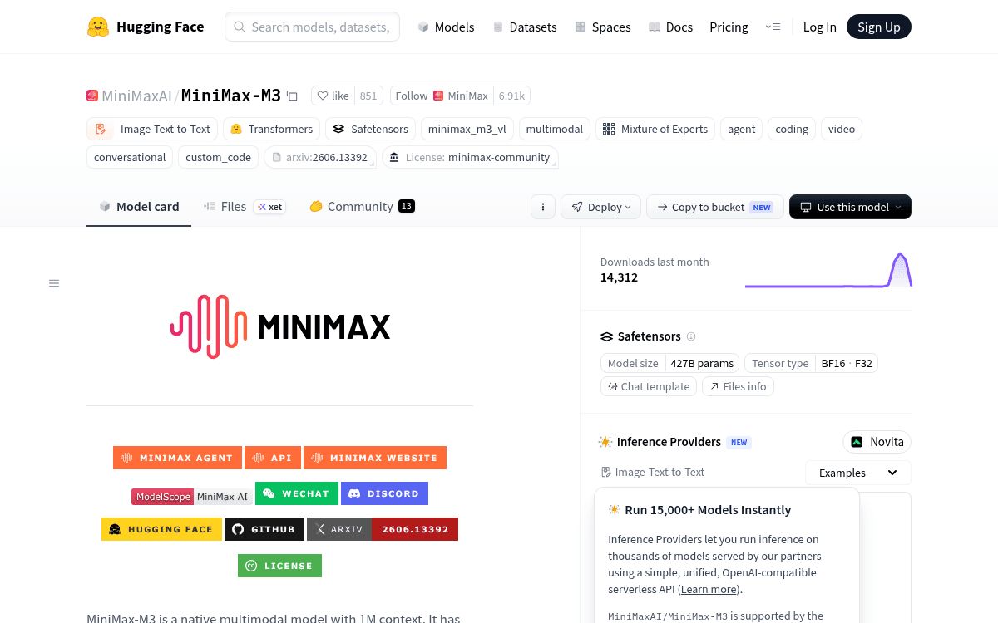Click the Image-Text-to-Text provider task link
998x623 pixels.
click(653, 473)
